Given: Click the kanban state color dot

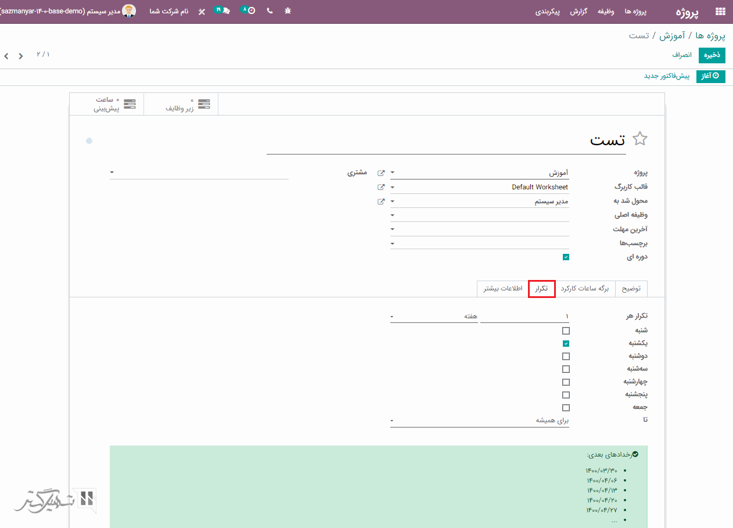Looking at the screenshot, I should pos(89,141).
